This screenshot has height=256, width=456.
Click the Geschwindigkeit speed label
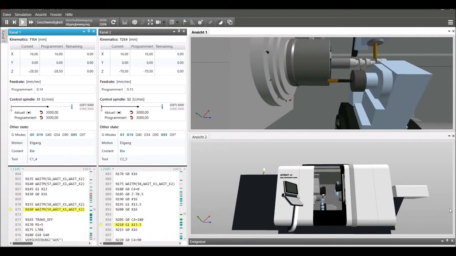tap(50, 22)
